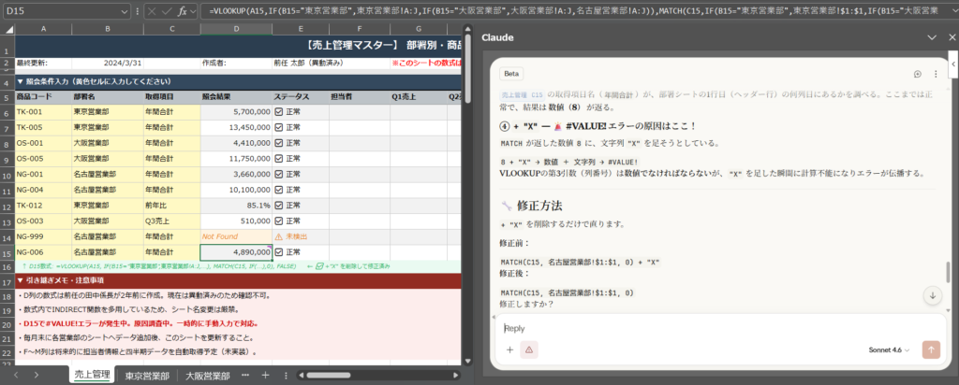Select cell A6 with TK-001
The image size is (959, 385).
pyautogui.click(x=43, y=111)
